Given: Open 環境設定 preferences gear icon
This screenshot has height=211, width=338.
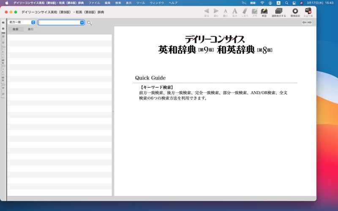Looking at the screenshot, I should tap(295, 12).
